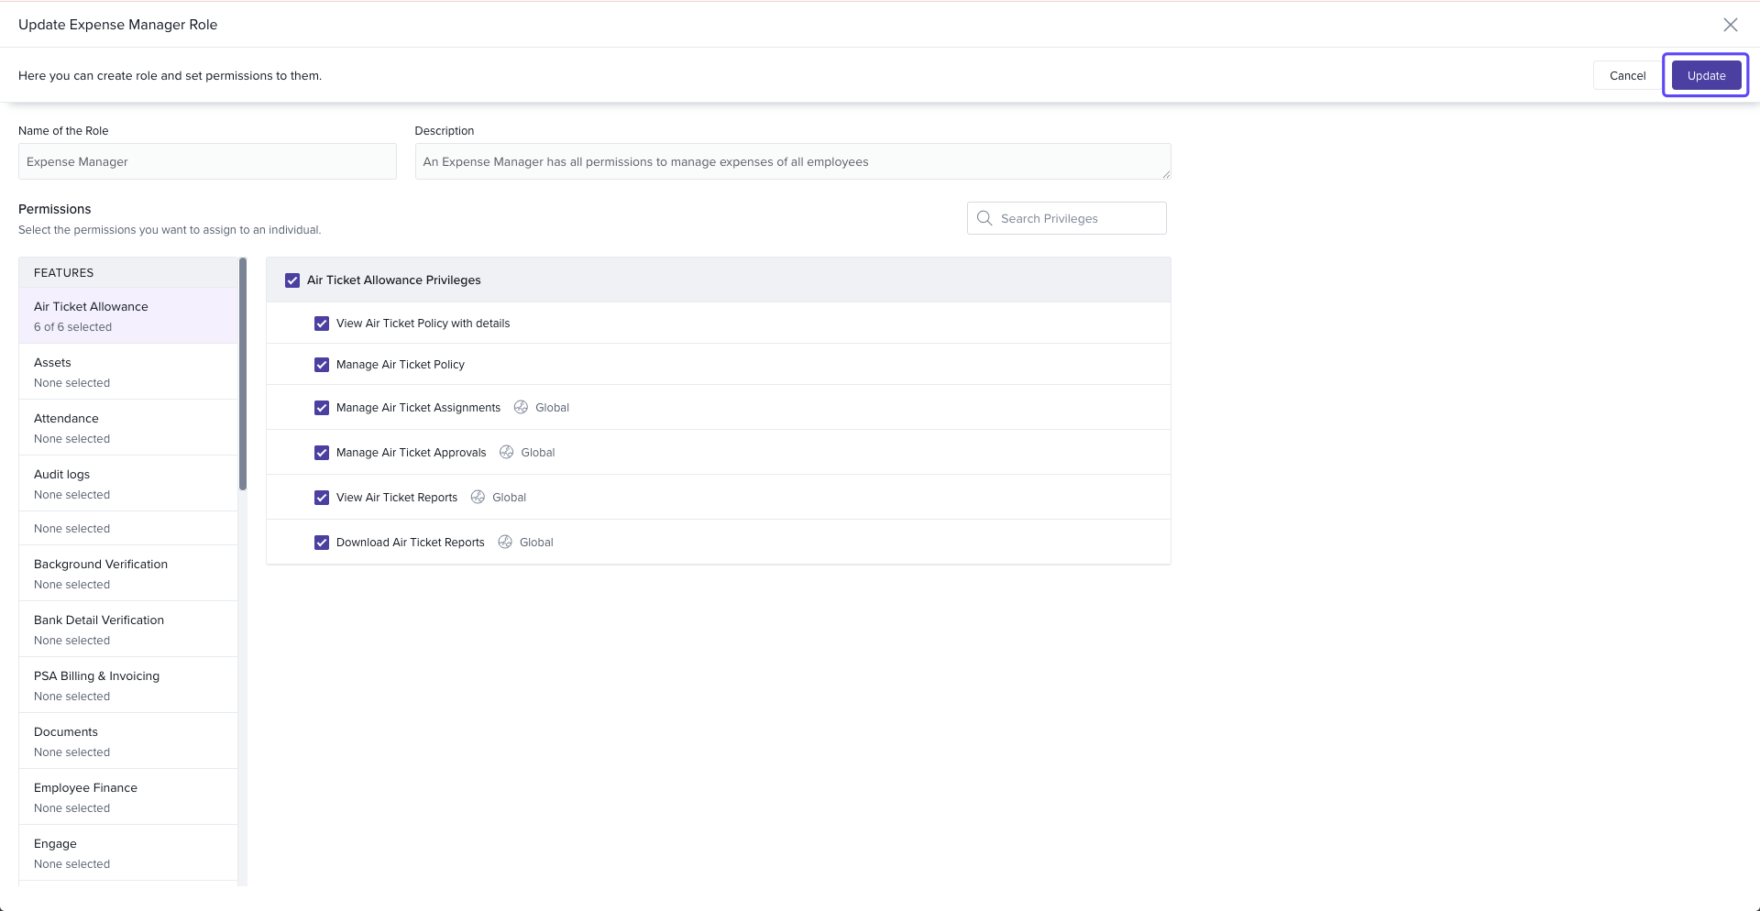Click the Global scope icon for Manage Air Ticket Assignments
Screen dimensions: 1760x911
coord(521,407)
